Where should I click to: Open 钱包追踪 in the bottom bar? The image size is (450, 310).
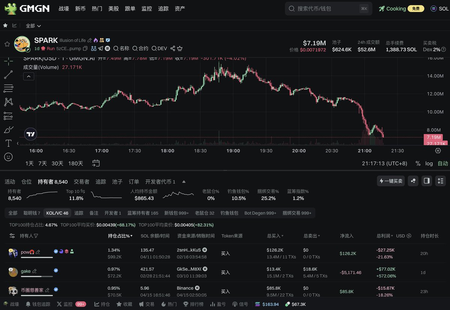[37, 304]
